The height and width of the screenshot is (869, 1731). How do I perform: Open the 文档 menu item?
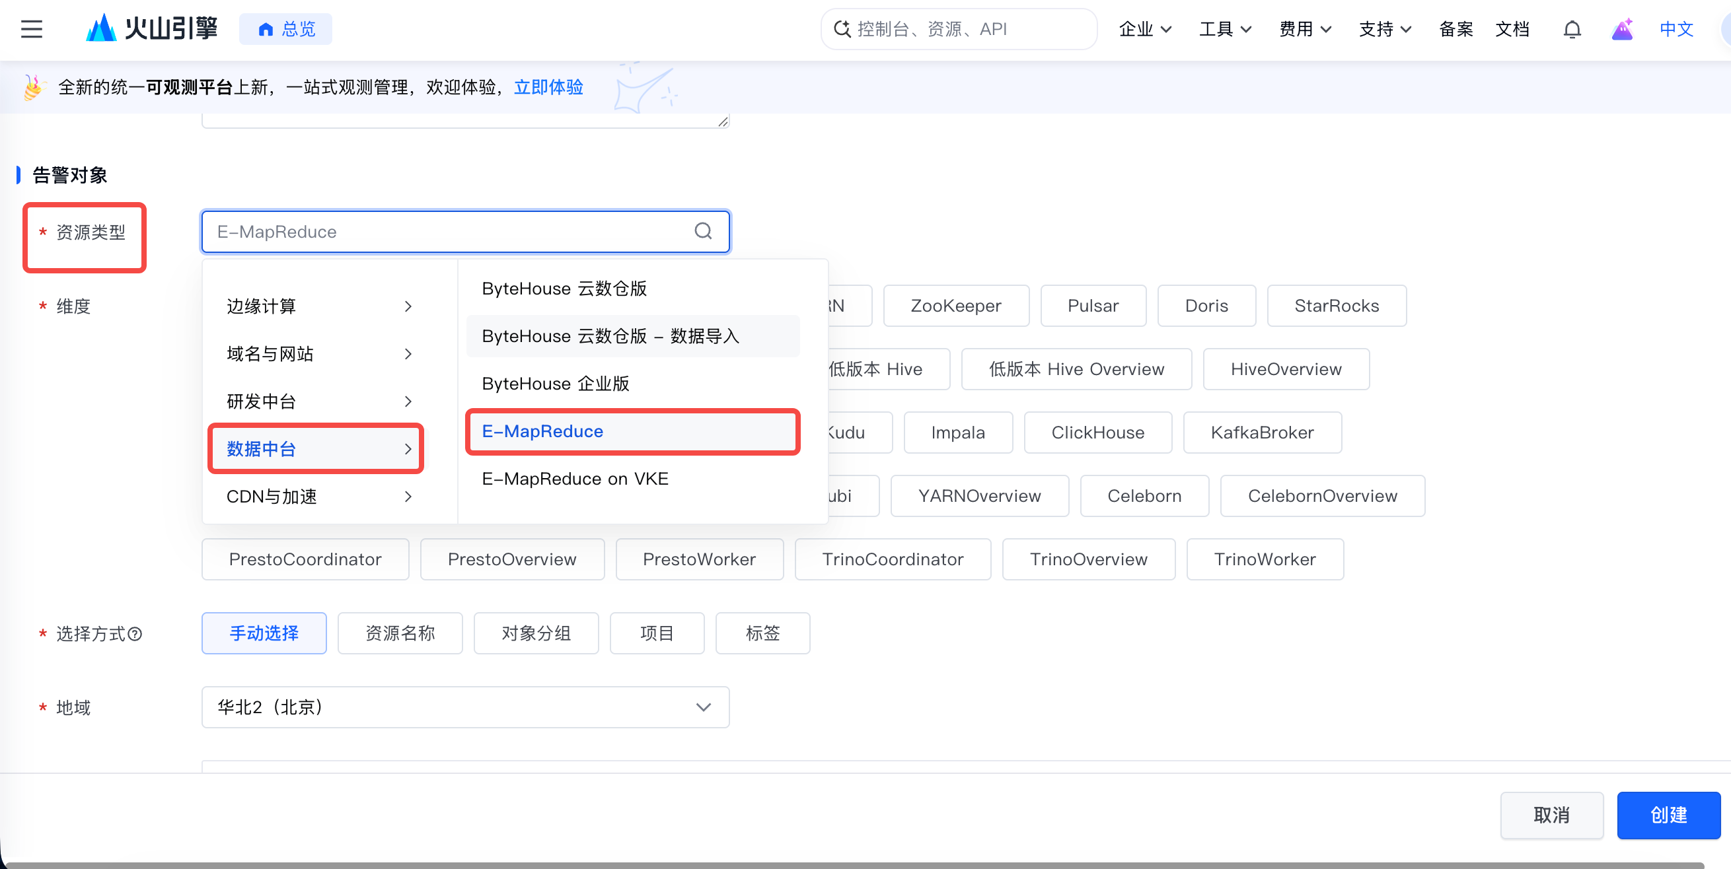(1512, 29)
